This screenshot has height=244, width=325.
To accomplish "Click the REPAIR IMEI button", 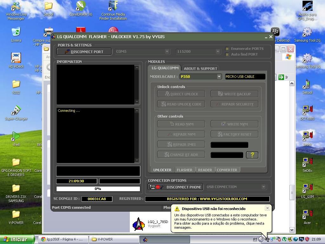I will (x=181, y=145).
